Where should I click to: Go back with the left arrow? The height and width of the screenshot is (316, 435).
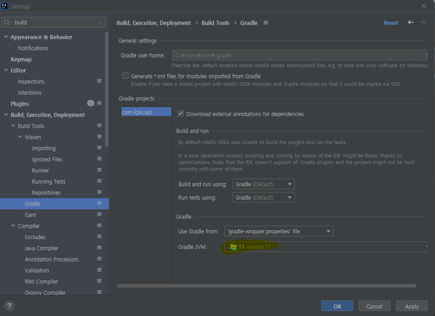coord(411,23)
